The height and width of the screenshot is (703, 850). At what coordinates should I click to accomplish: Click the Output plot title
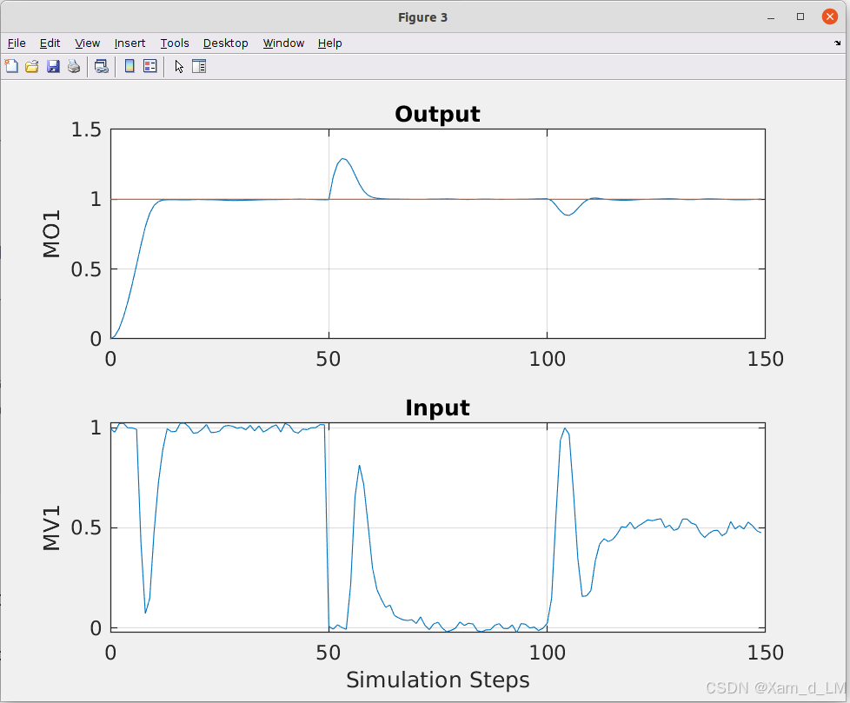point(437,114)
